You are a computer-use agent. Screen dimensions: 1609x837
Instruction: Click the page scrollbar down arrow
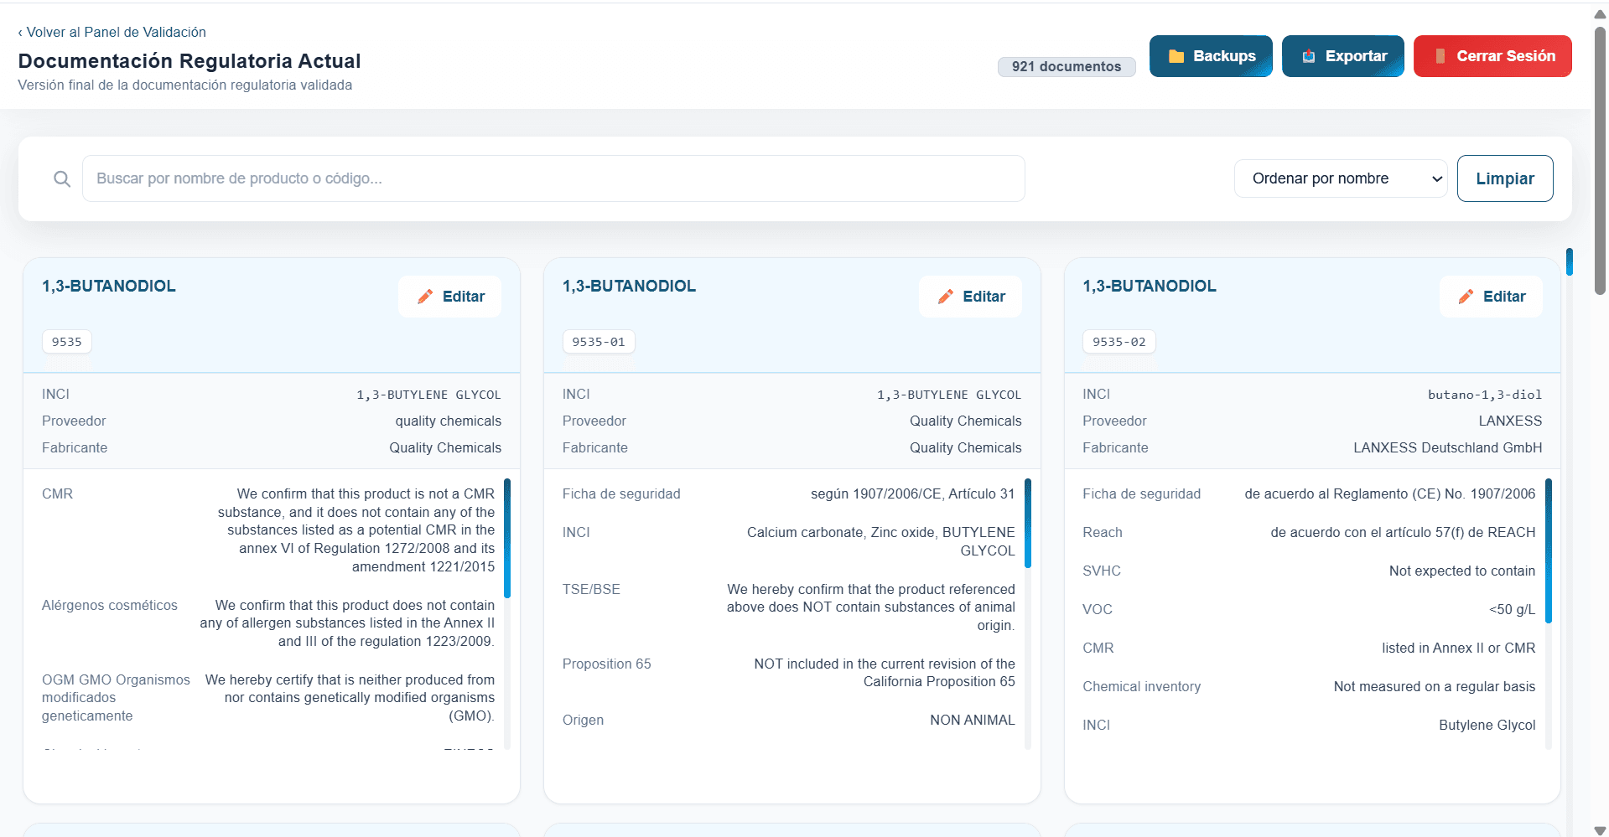pyautogui.click(x=1600, y=830)
